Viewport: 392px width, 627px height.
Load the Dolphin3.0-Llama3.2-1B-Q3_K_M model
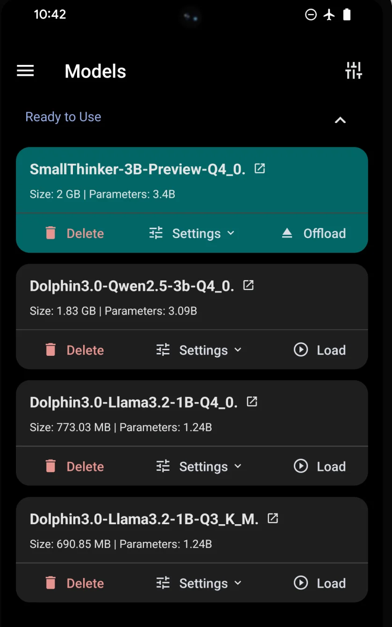click(320, 583)
